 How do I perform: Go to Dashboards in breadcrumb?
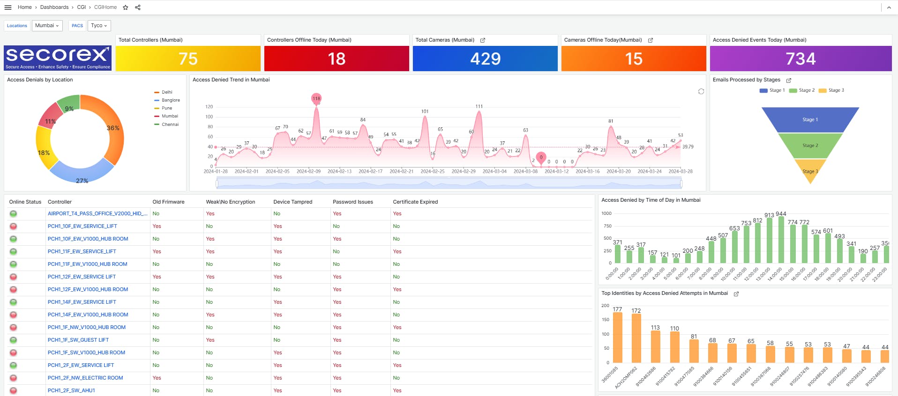click(x=54, y=7)
